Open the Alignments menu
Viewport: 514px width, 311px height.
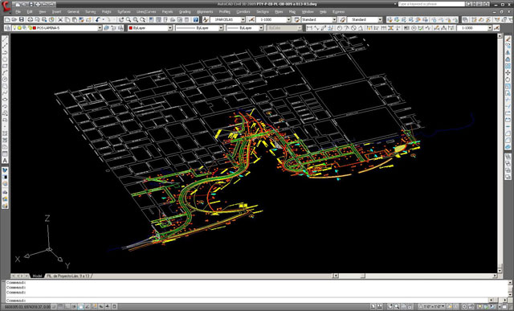pyautogui.click(x=205, y=12)
